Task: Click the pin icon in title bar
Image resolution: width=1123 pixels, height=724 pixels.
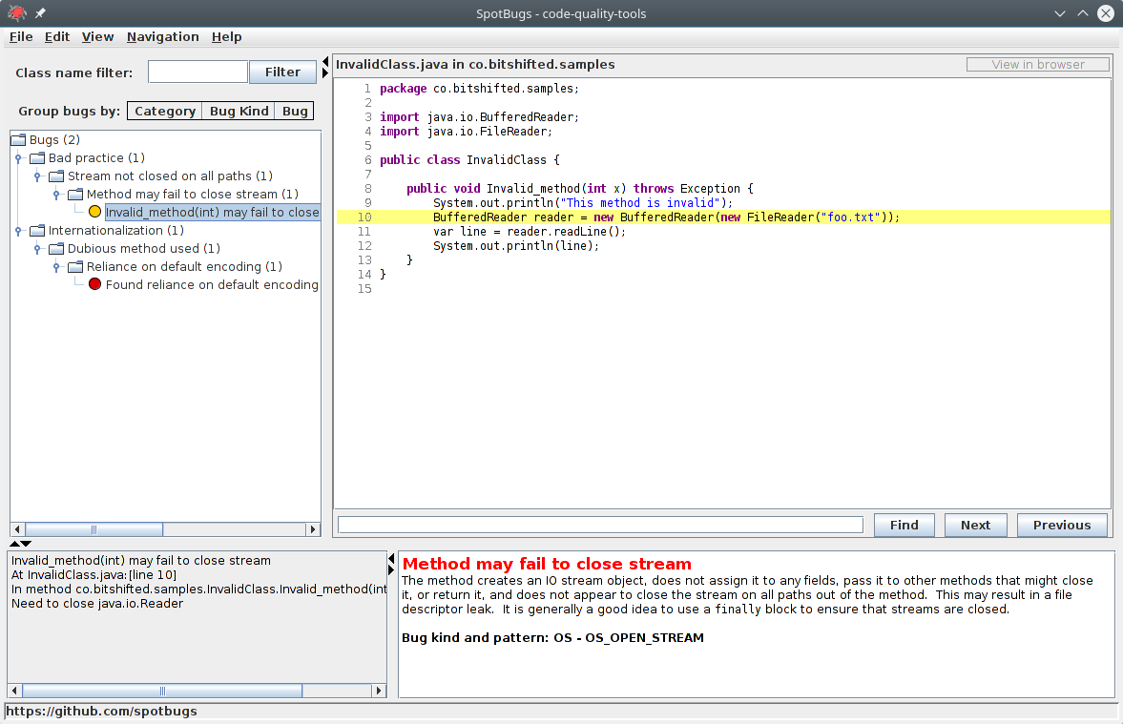Action: point(40,13)
